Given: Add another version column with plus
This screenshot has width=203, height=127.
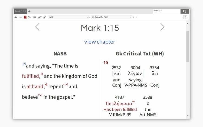Looking at the screenshot, I should coord(136,17).
